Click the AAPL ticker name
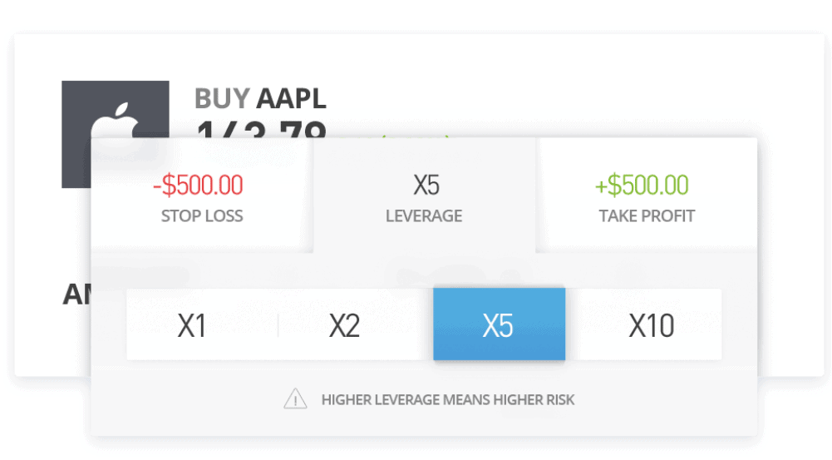 [291, 99]
